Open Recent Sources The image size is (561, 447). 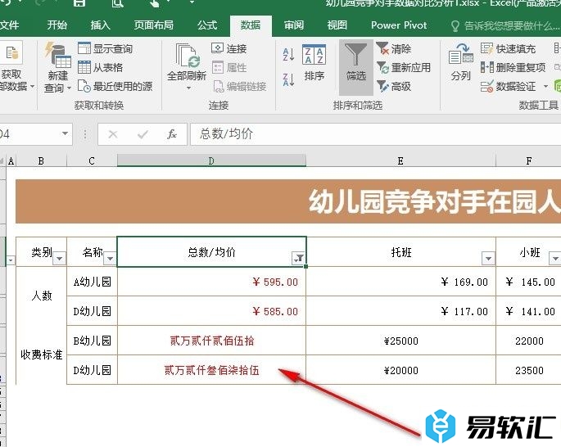[115, 86]
